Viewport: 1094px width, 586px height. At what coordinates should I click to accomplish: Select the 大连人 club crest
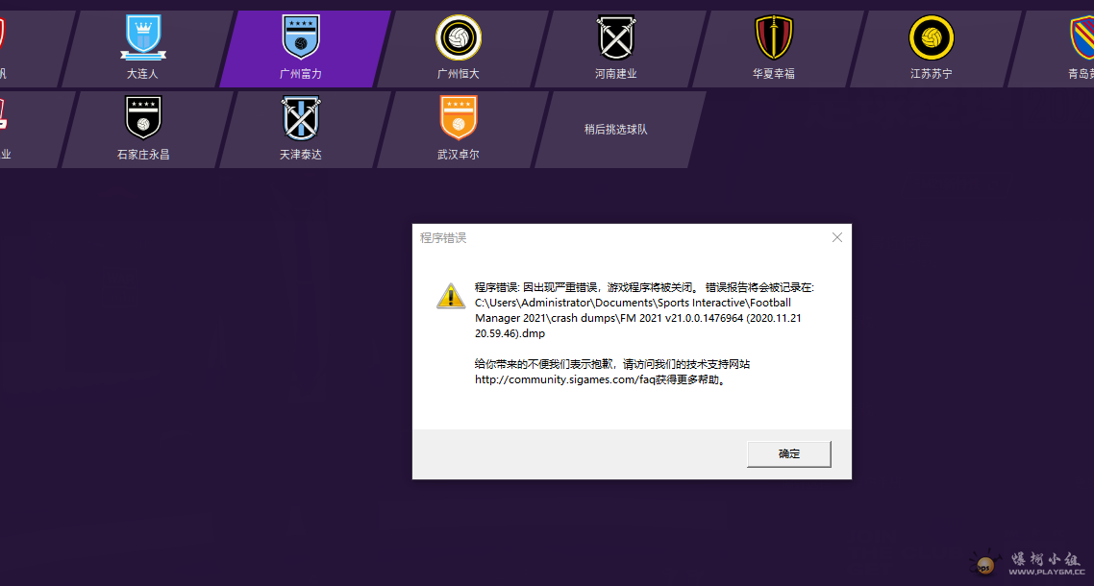coord(143,37)
